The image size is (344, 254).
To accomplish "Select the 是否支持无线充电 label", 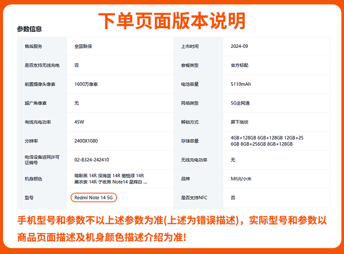I will 42,65.
